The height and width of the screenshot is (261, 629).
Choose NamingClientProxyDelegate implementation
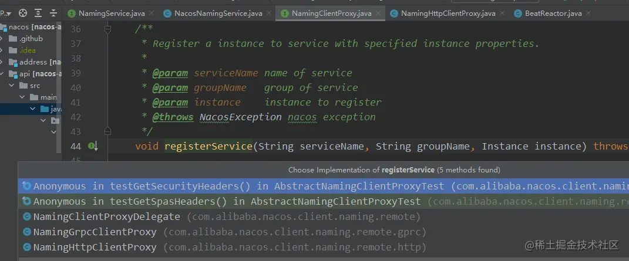click(324, 216)
